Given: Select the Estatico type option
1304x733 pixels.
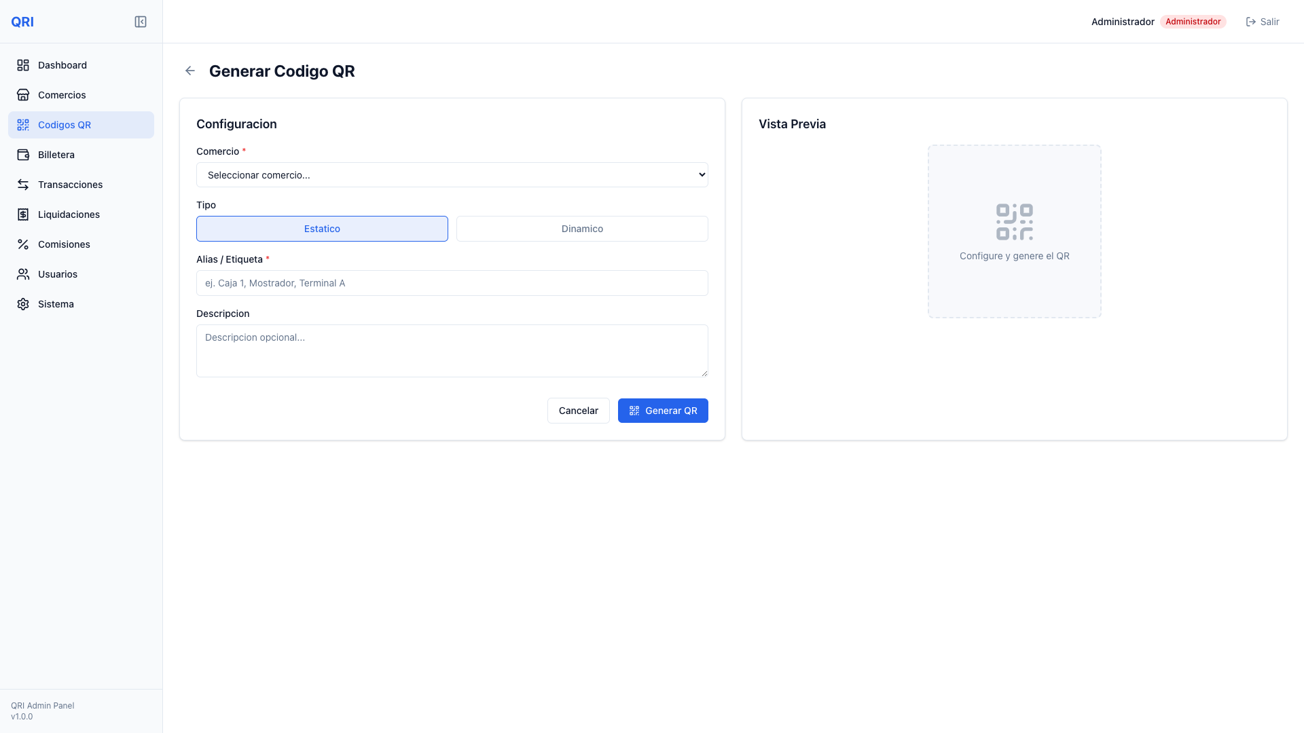Looking at the screenshot, I should pos(322,229).
